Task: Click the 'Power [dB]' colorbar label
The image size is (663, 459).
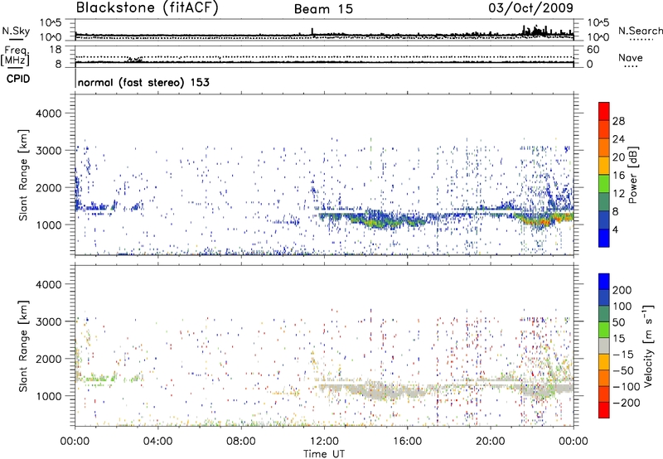Action: point(632,176)
